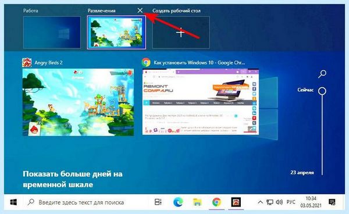Add a new desktop with the plus tile
This screenshot has height=214, width=349.
coord(181,33)
